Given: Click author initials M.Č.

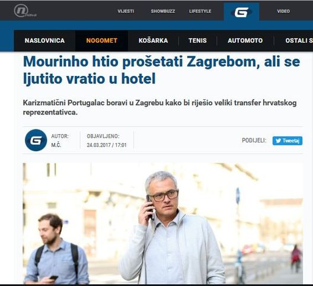Looking at the screenshot, I should click(x=56, y=145).
